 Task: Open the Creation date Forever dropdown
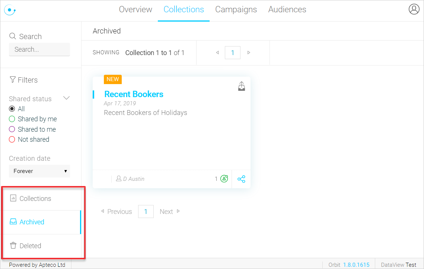pyautogui.click(x=39, y=171)
